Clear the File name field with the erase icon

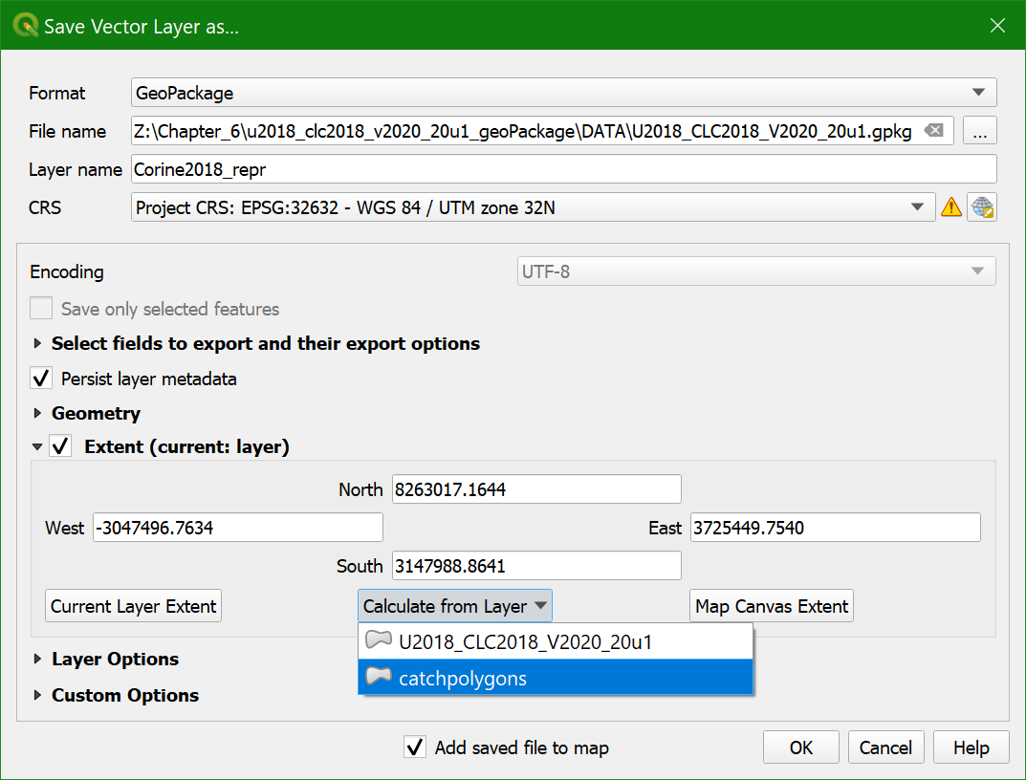(934, 130)
